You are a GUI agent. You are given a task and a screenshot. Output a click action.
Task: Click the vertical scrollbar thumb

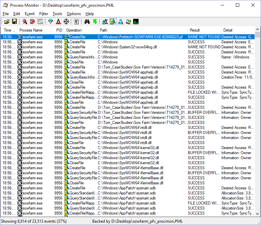pyautogui.click(x=258, y=35)
